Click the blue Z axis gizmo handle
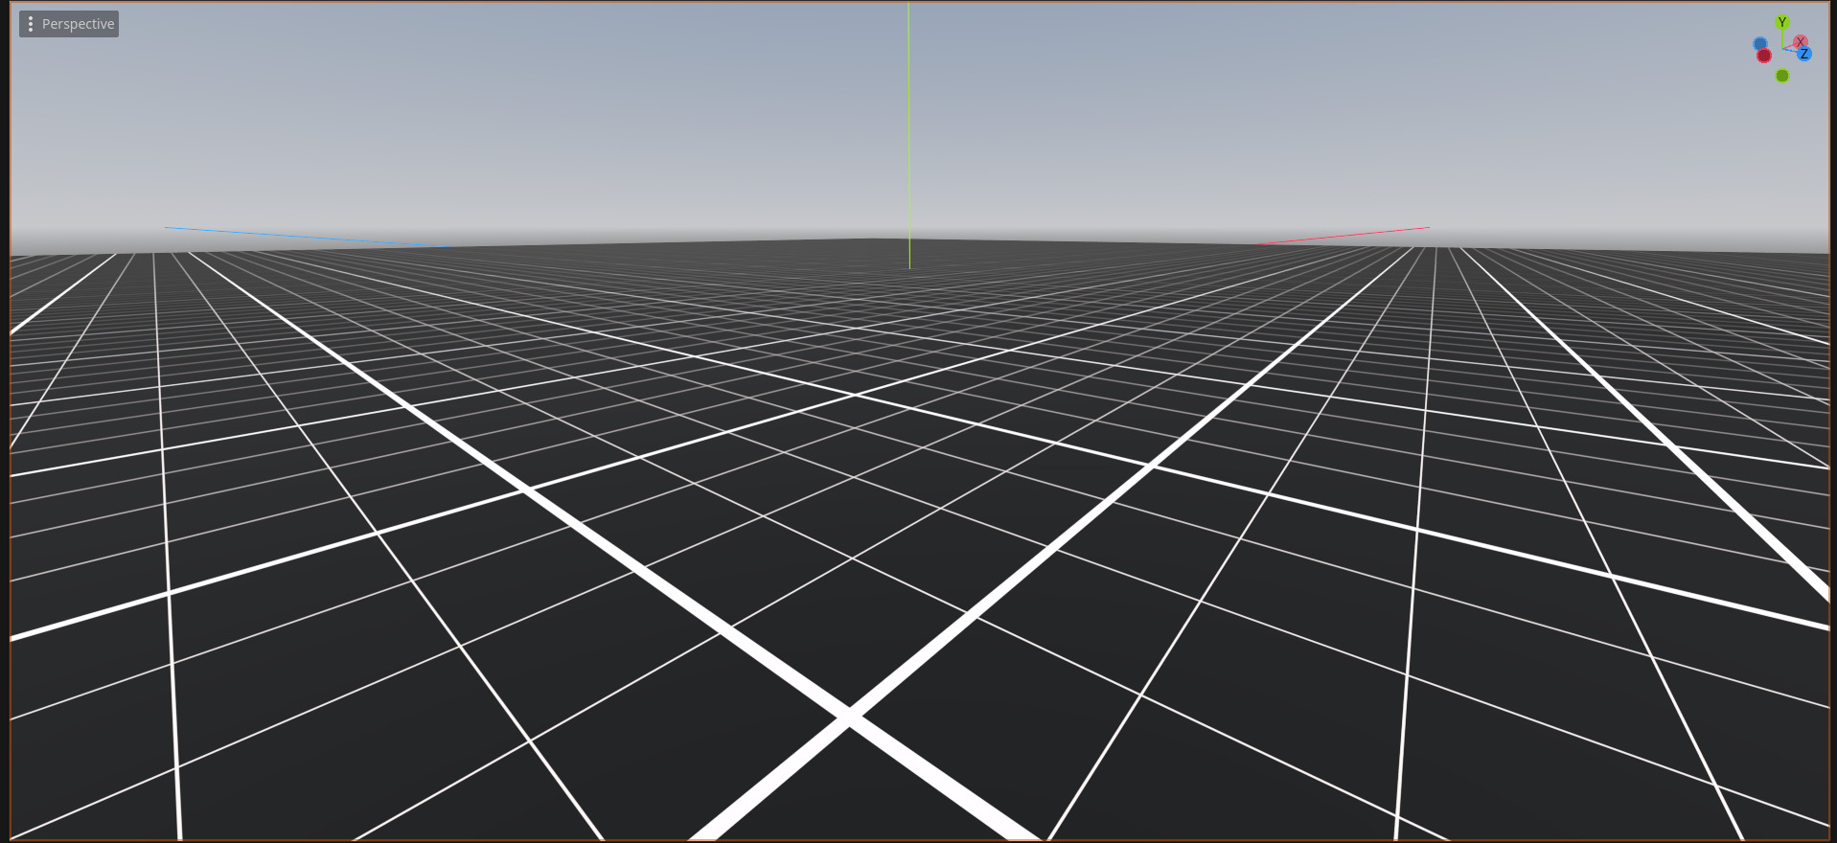 (1804, 54)
